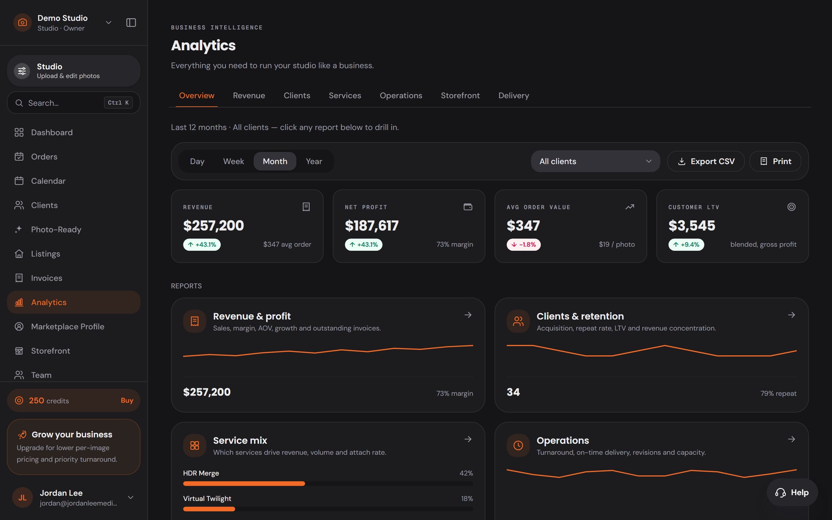Open the Calendar page
Screen dimensions: 832x520
(74, 181)
